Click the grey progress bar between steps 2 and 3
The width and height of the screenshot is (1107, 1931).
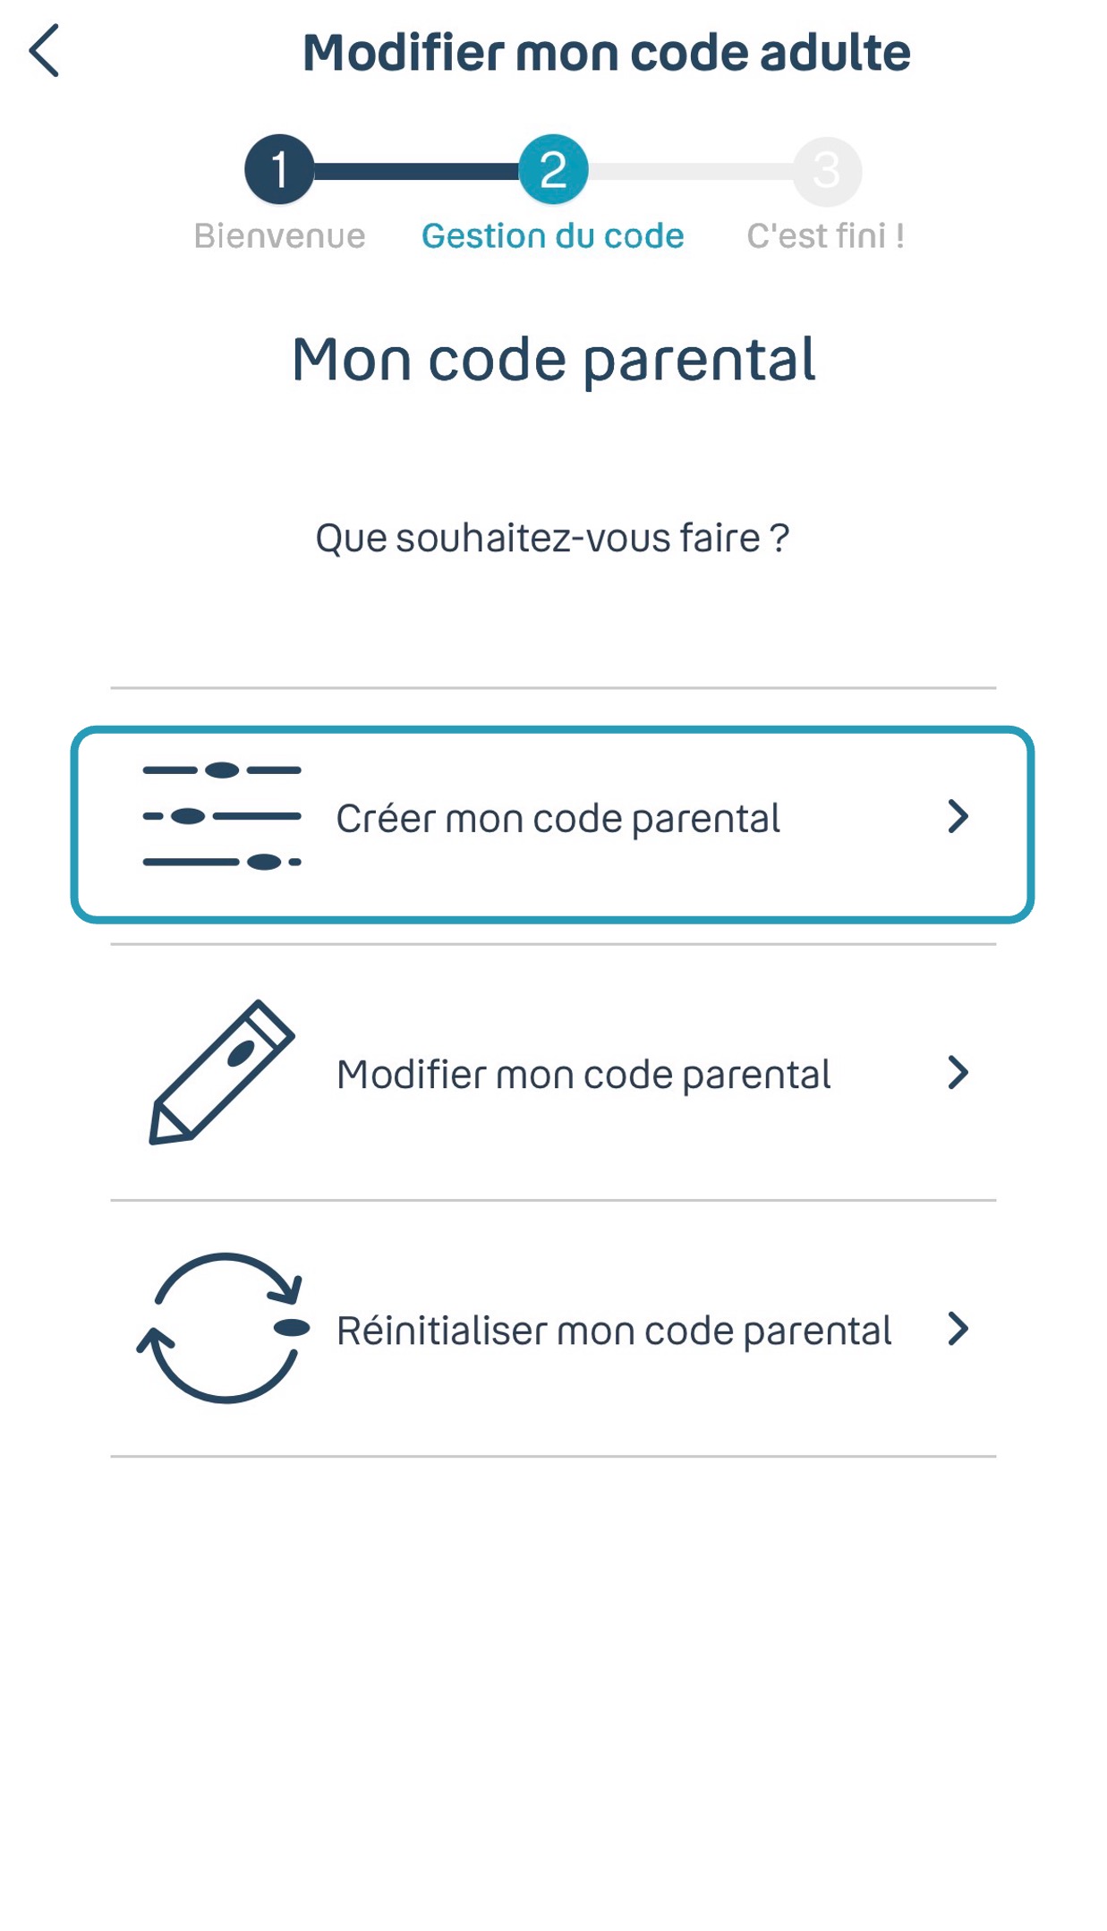(690, 171)
